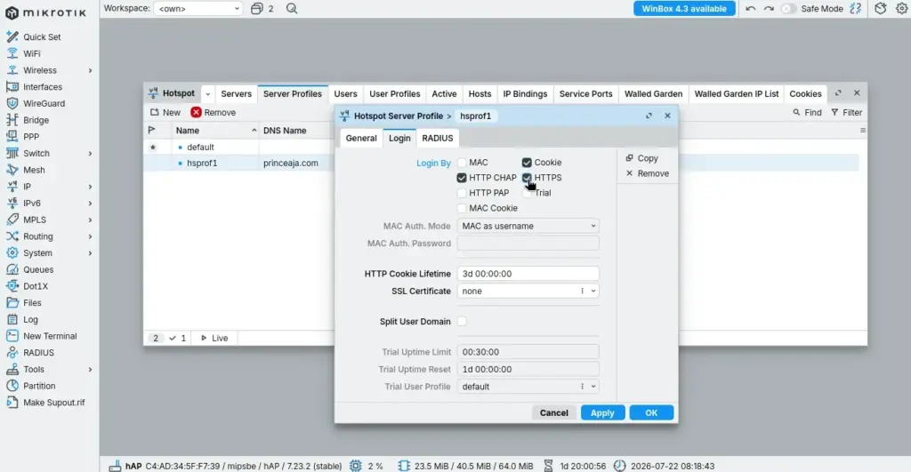Expand SSL Certificate dropdown arrow
The height and width of the screenshot is (472, 911).
pos(593,291)
